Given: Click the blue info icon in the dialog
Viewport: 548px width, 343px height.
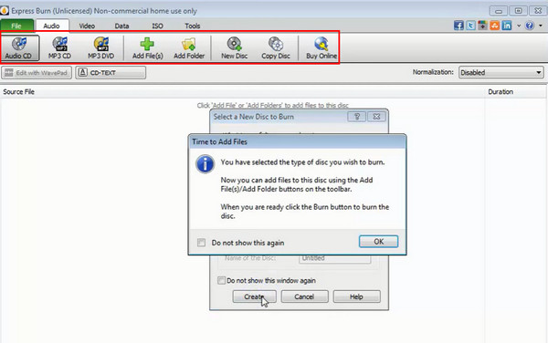Looking at the screenshot, I should tap(205, 164).
